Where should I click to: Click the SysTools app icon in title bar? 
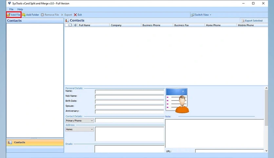pyautogui.click(x=10, y=3)
